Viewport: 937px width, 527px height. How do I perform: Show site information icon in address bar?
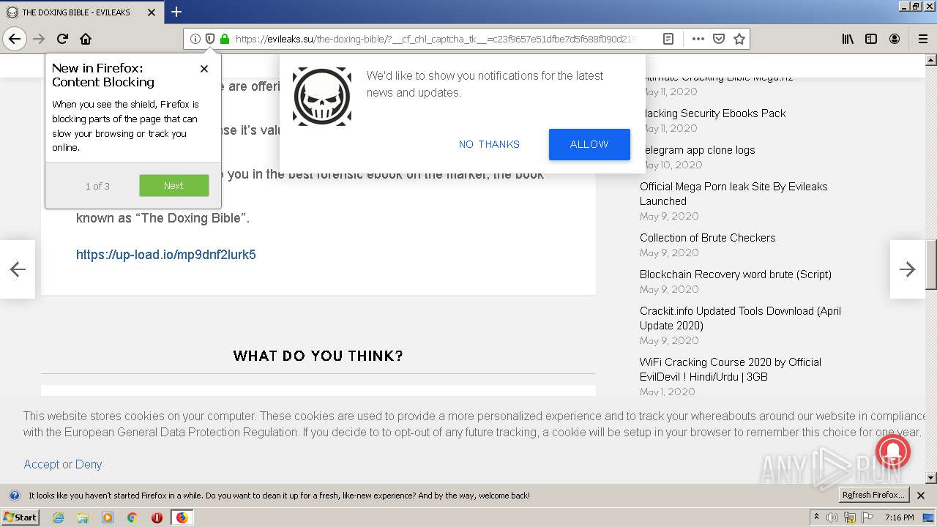pos(195,39)
